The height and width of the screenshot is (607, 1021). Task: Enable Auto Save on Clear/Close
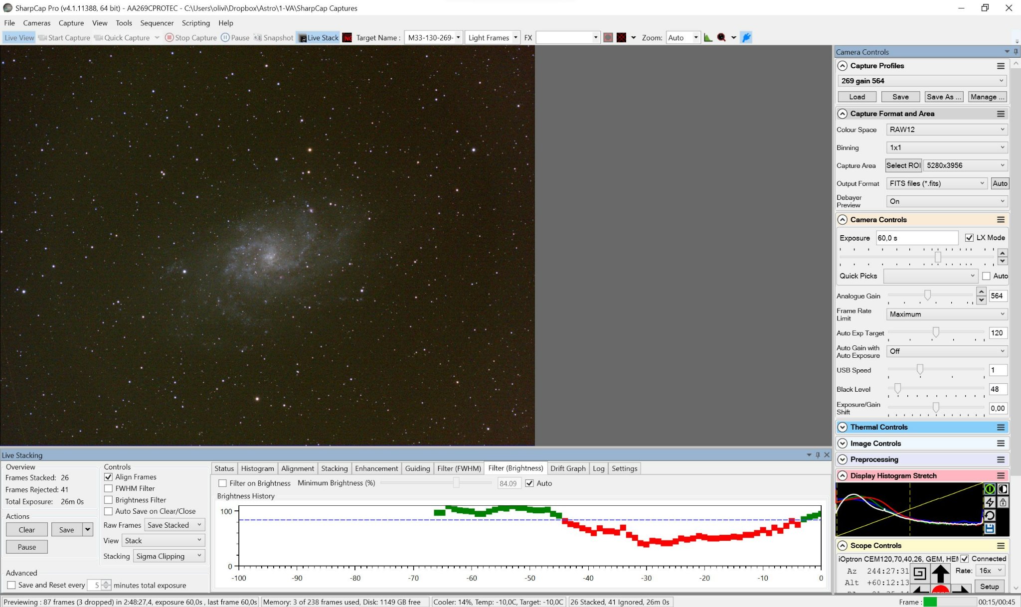pos(108,511)
